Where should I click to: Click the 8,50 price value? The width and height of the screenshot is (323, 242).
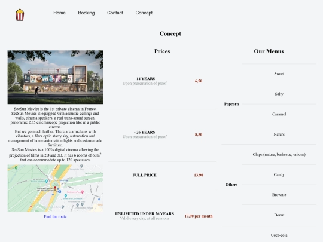click(199, 134)
